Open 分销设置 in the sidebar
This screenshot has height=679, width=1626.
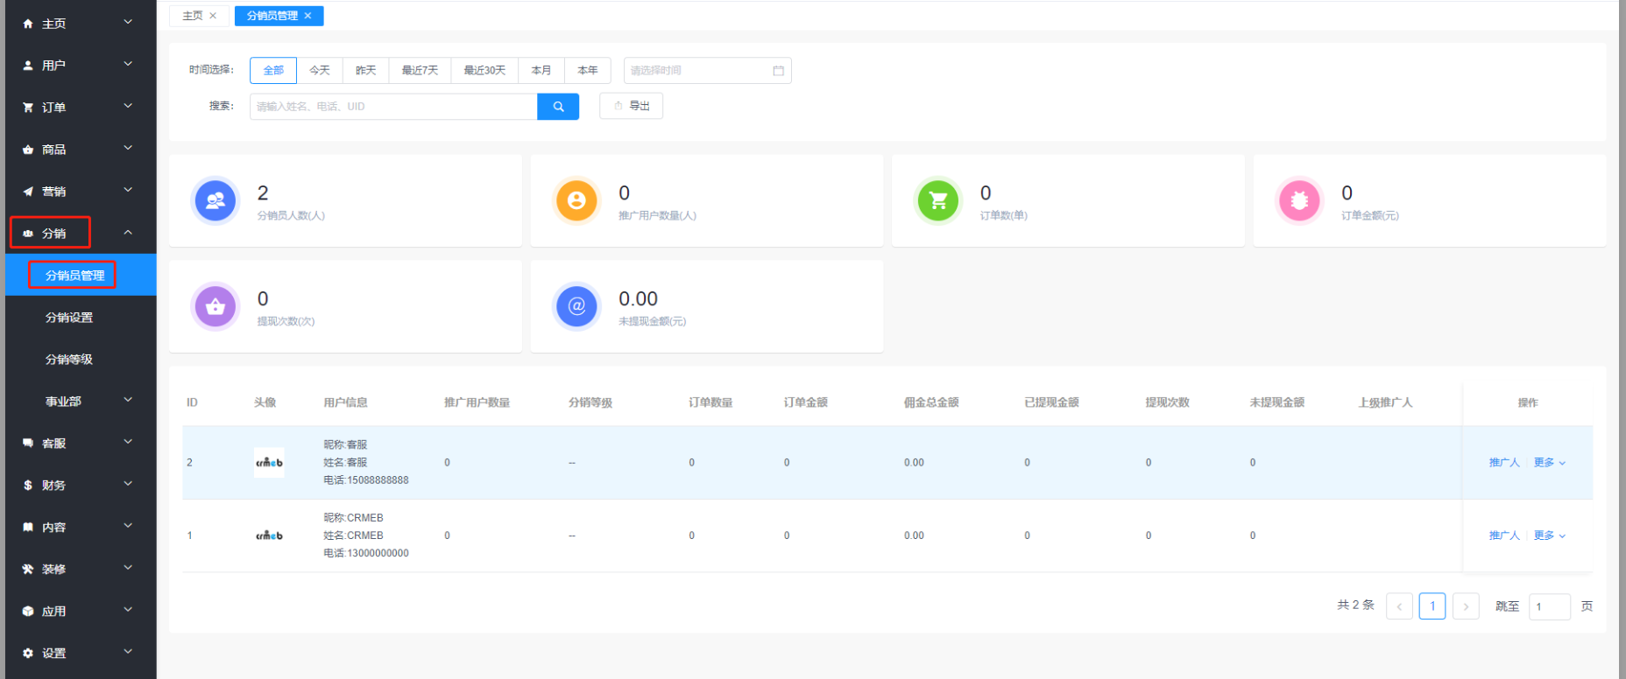(x=69, y=318)
